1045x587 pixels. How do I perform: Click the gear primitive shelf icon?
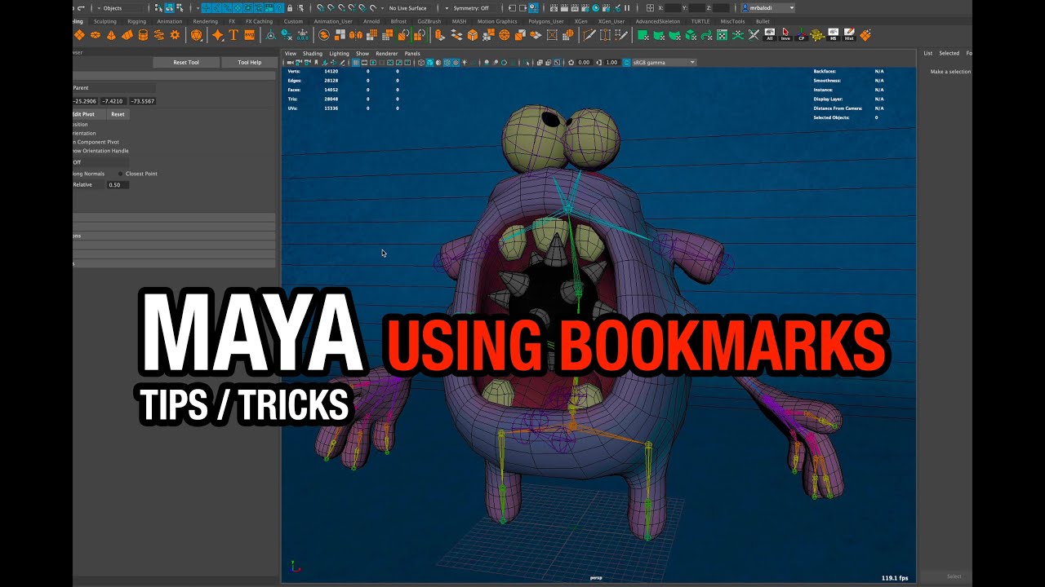coord(176,35)
